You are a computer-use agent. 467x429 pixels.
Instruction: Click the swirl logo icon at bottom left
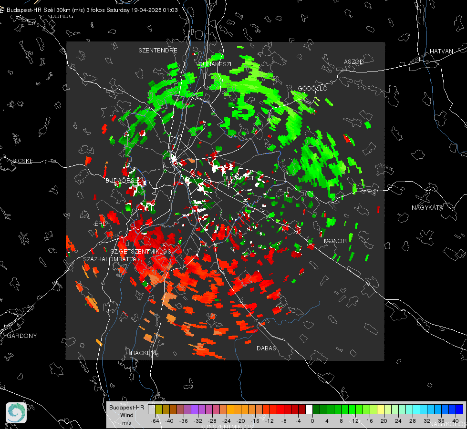tap(16, 413)
